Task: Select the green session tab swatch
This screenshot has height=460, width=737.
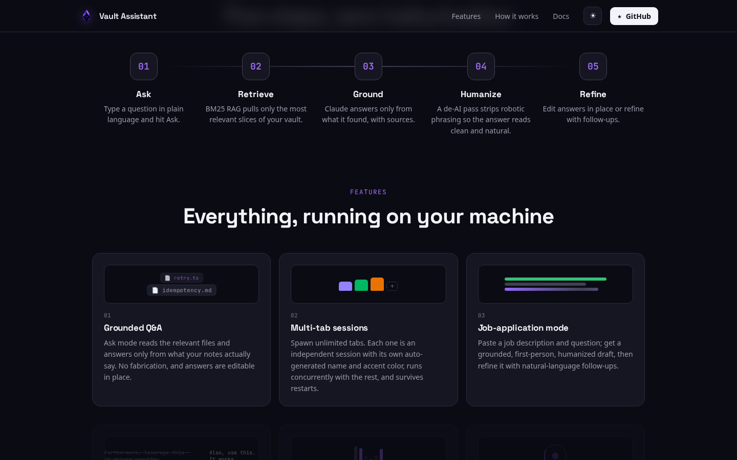Action: pyautogui.click(x=361, y=285)
